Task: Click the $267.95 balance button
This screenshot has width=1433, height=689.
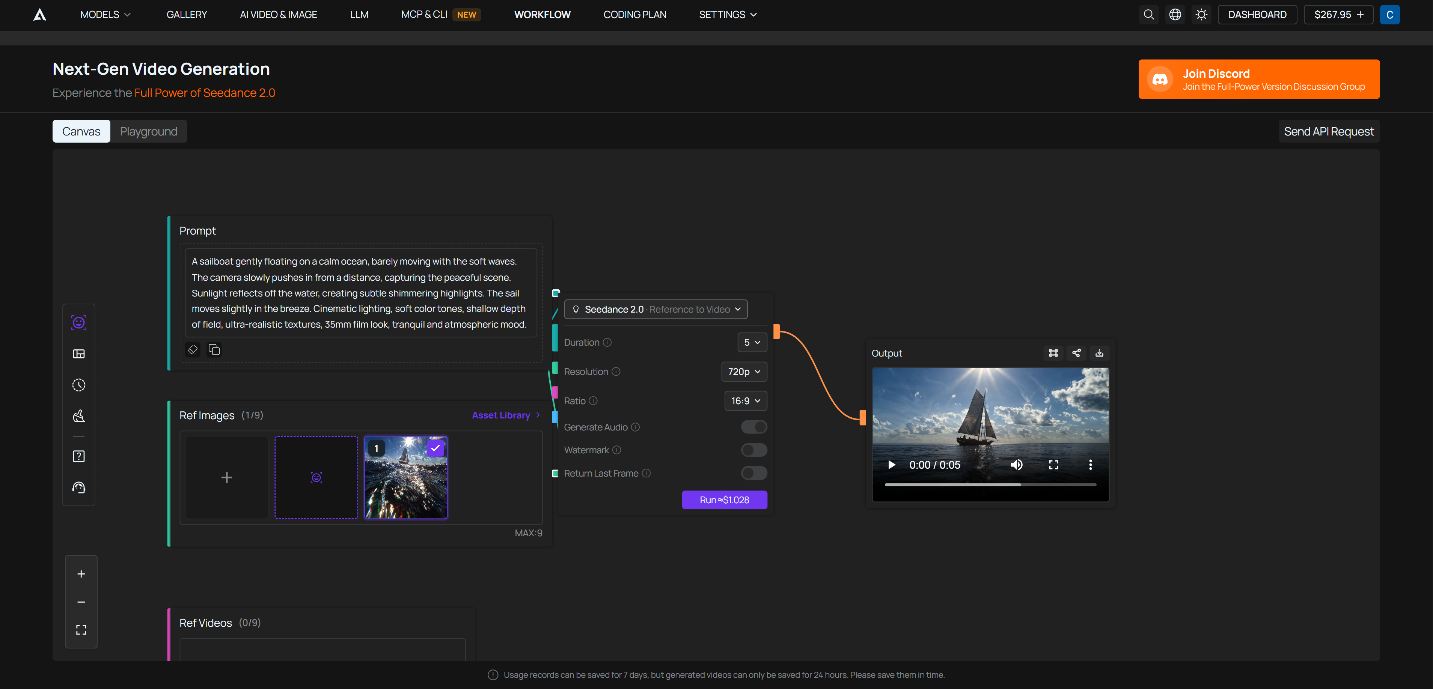Action: (x=1338, y=15)
